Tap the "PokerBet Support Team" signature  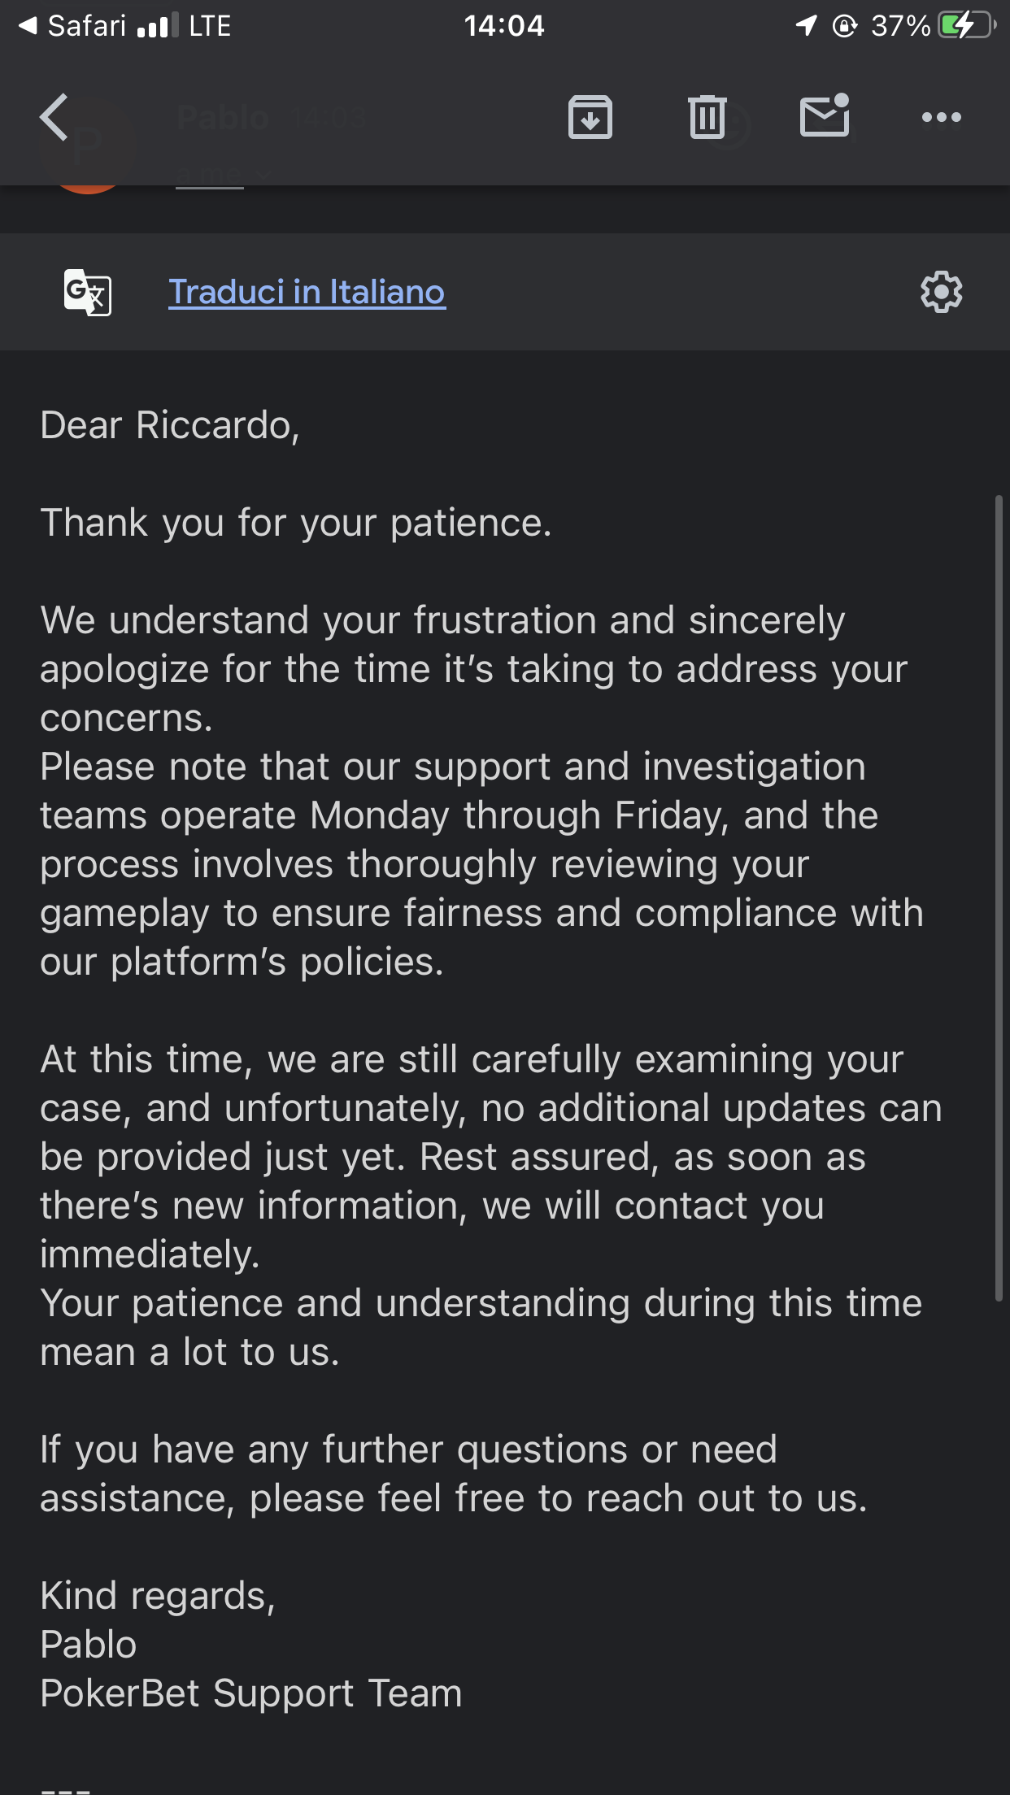tap(251, 1693)
